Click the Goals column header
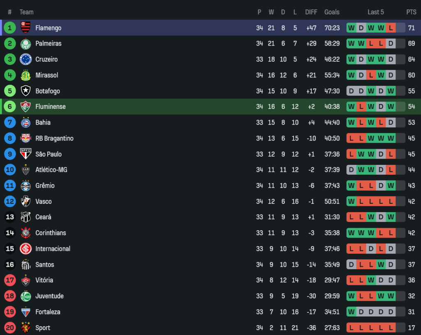 [332, 12]
